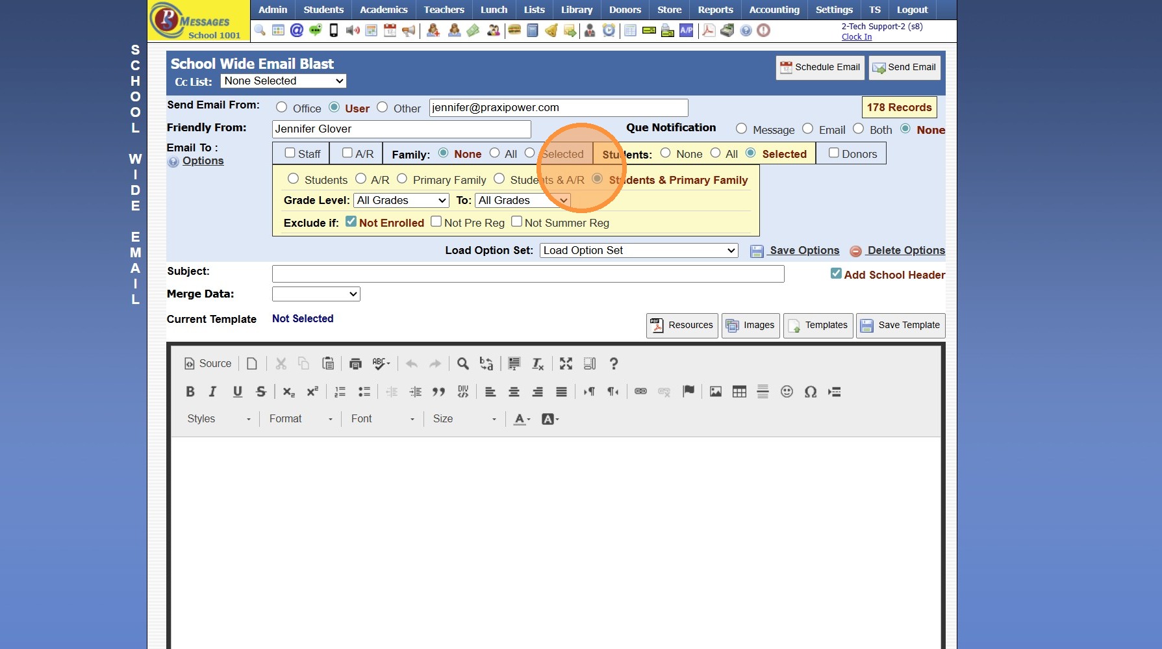1162x649 pixels.
Task: Open the font Size dropdown
Action: (x=464, y=419)
